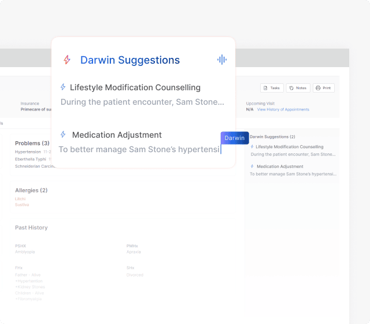Click the bolt icon beside popup Medication Adjustment
This screenshot has width=370, height=324.
(x=63, y=135)
